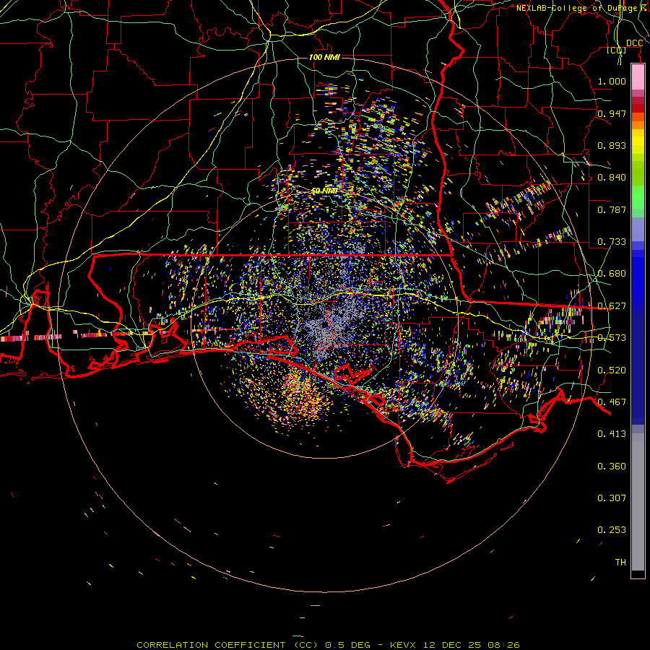Click the 0.947 scale value
Screen dimensions: 650x650
(612, 113)
